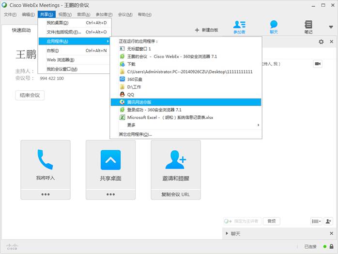Open the Audio menu
This screenshot has height=254, width=338.
(x=84, y=14)
